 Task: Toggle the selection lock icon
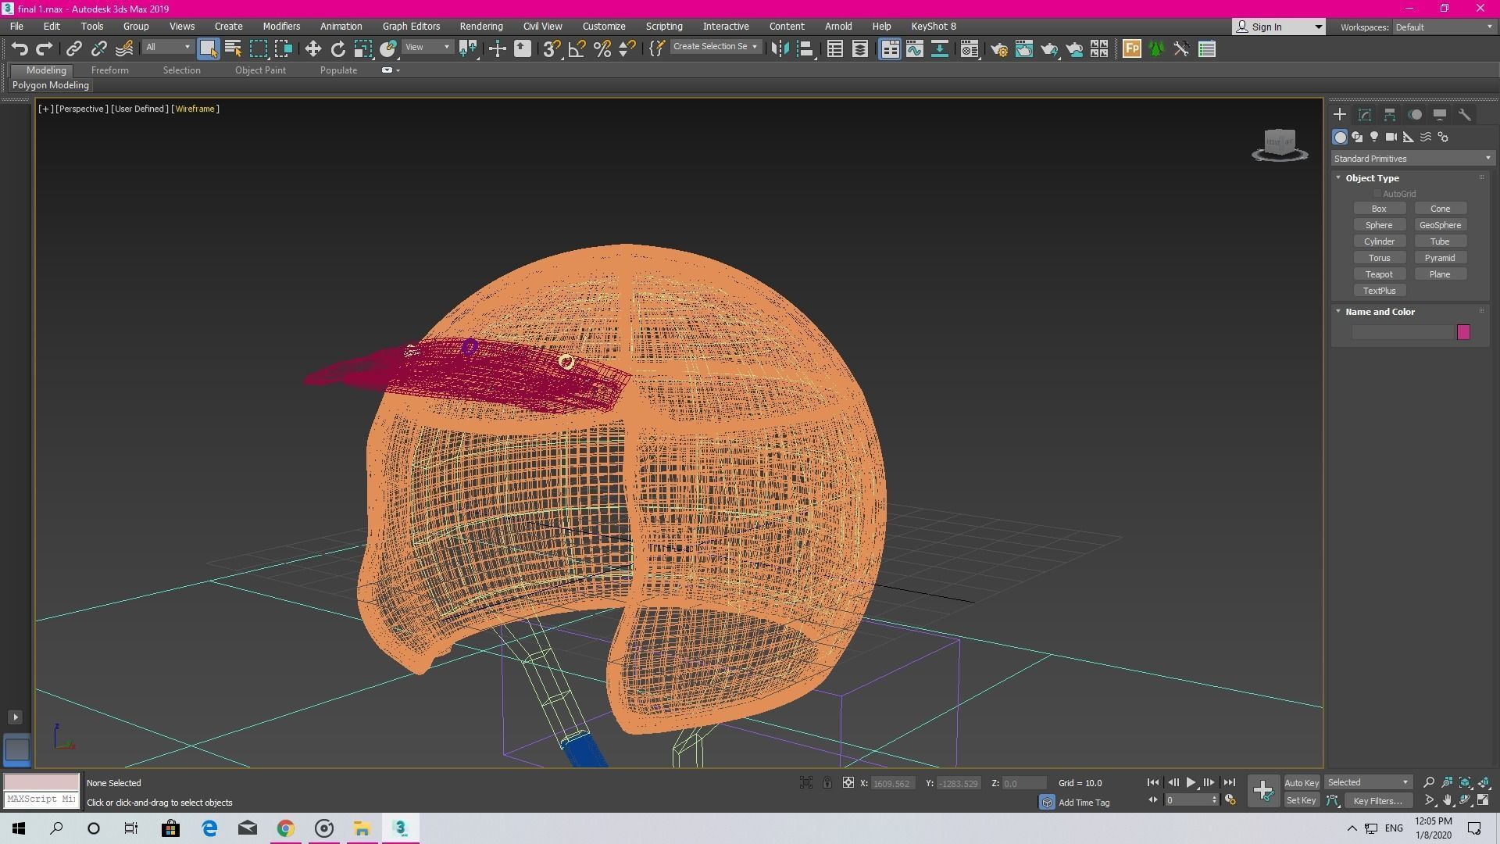coord(827,782)
